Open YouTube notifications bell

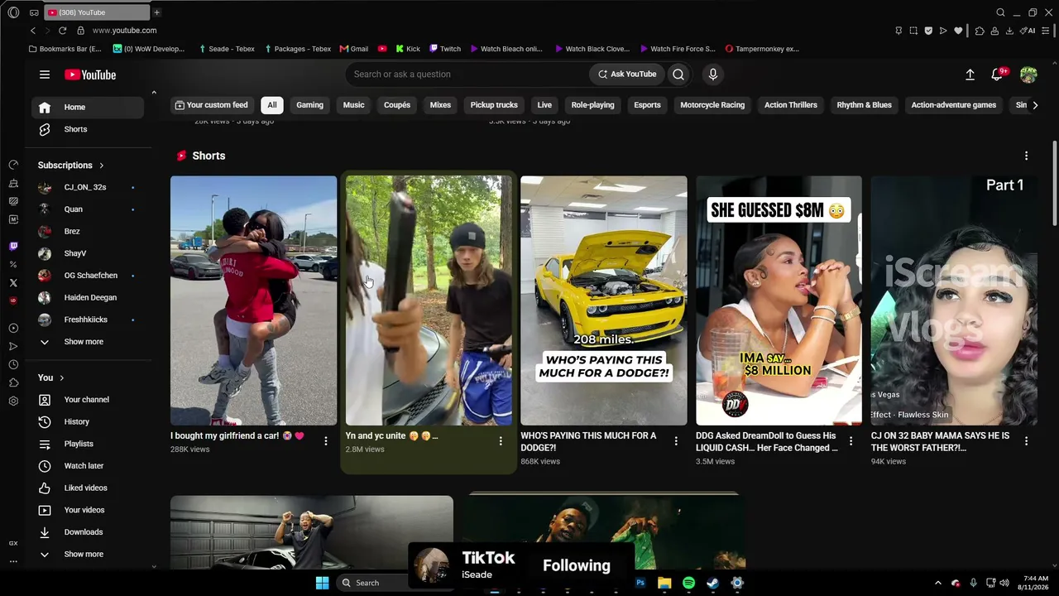pyautogui.click(x=998, y=74)
